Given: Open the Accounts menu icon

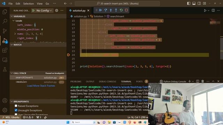Looking at the screenshot, I should (x=5, y=100).
